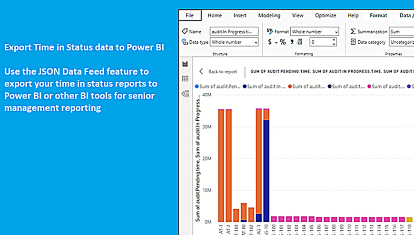Select the AT-1 bar in chart
This screenshot has width=414, height=235.
[x=221, y=166]
